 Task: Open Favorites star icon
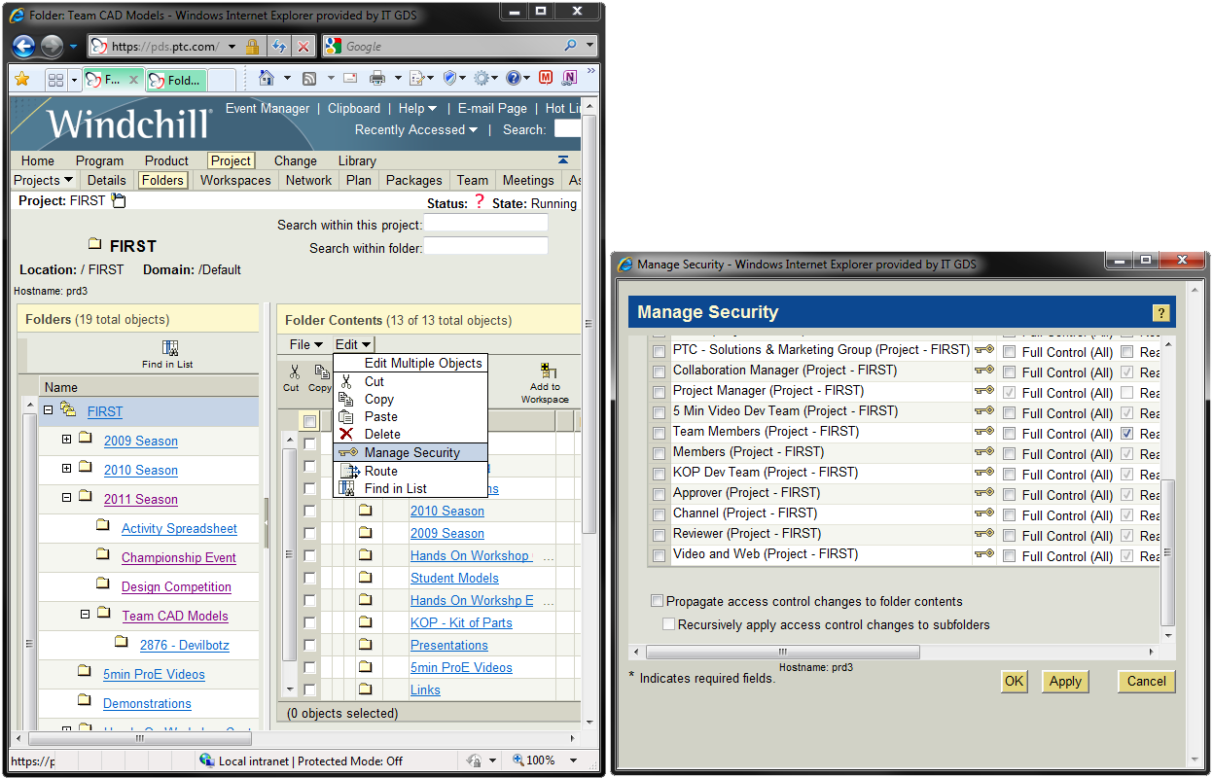click(21, 79)
